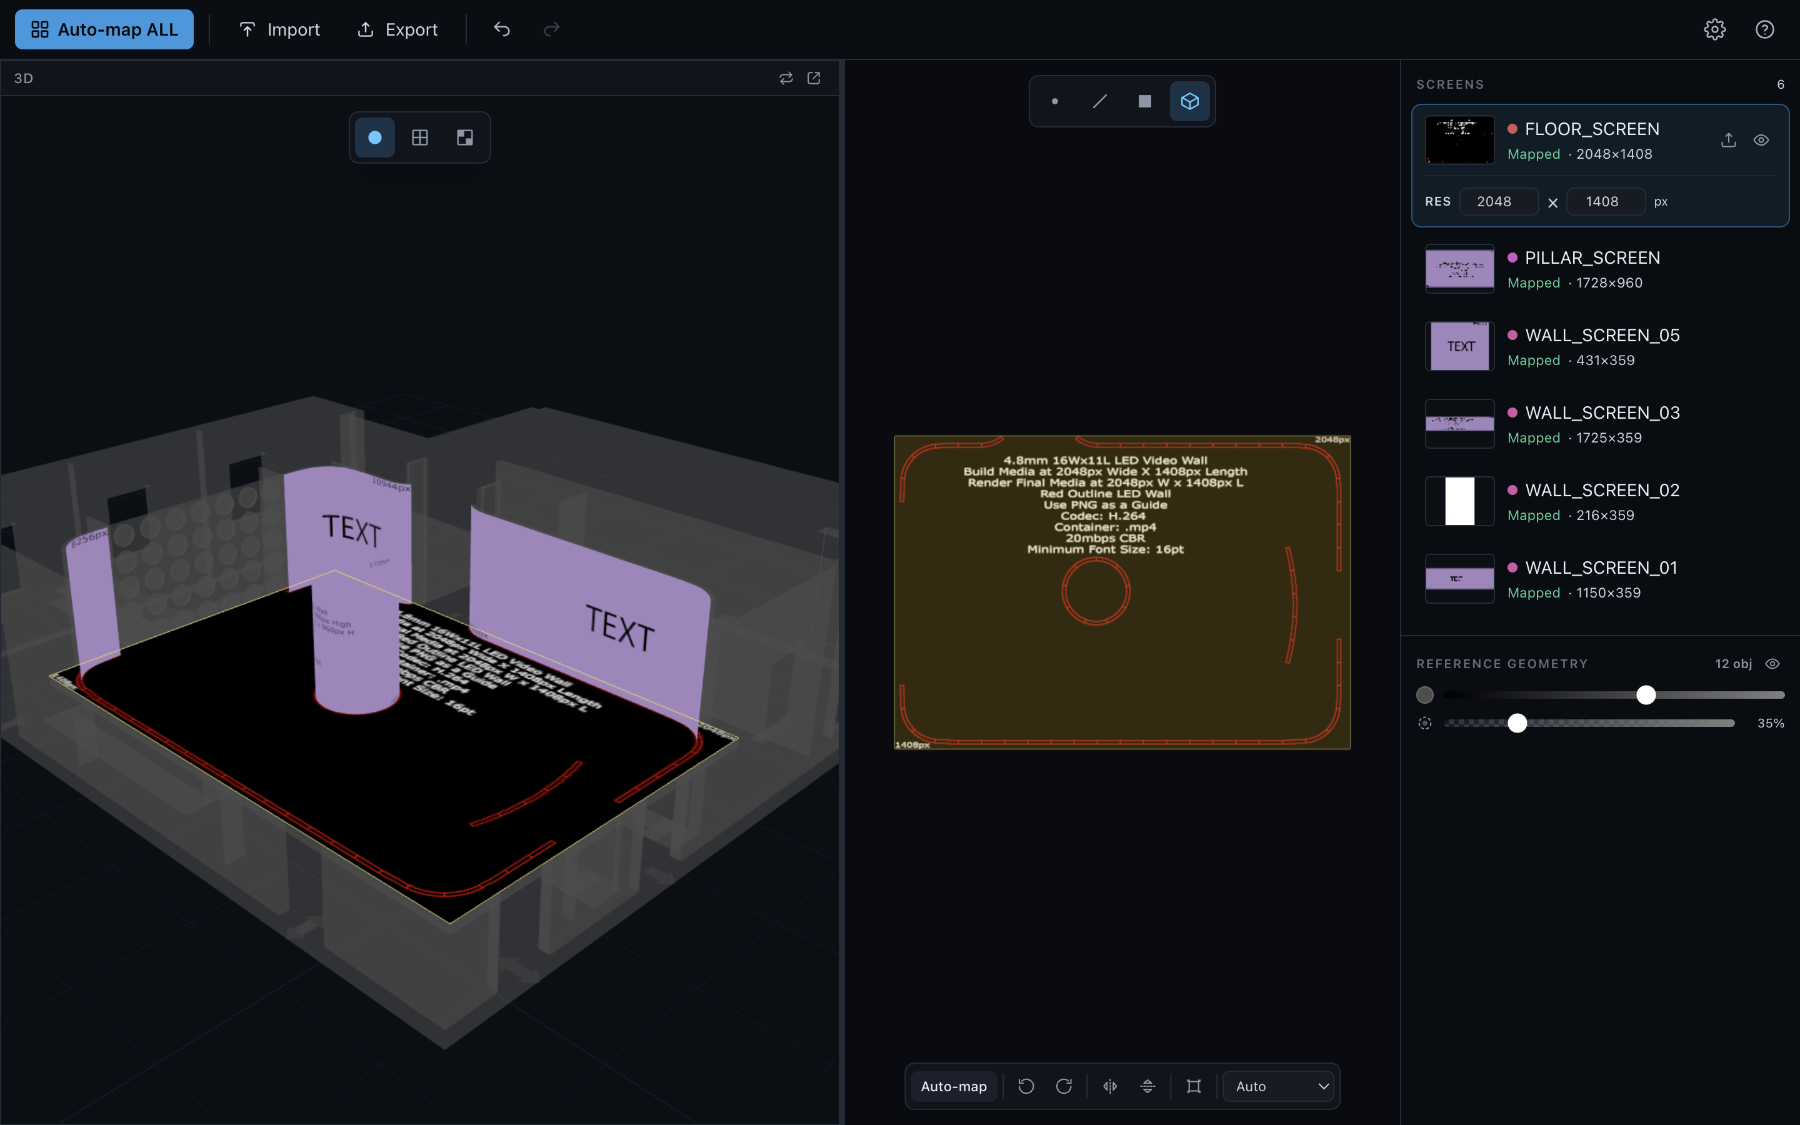Screen dimensions: 1800x1125
Task: Click the '1725×359' resolution text
Action: [x=1609, y=437]
